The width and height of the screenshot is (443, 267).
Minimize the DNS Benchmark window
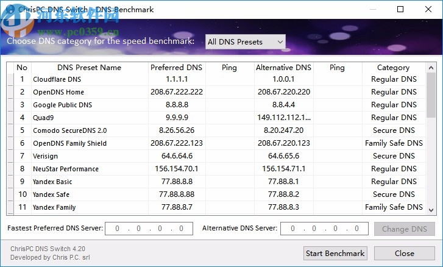pos(373,9)
